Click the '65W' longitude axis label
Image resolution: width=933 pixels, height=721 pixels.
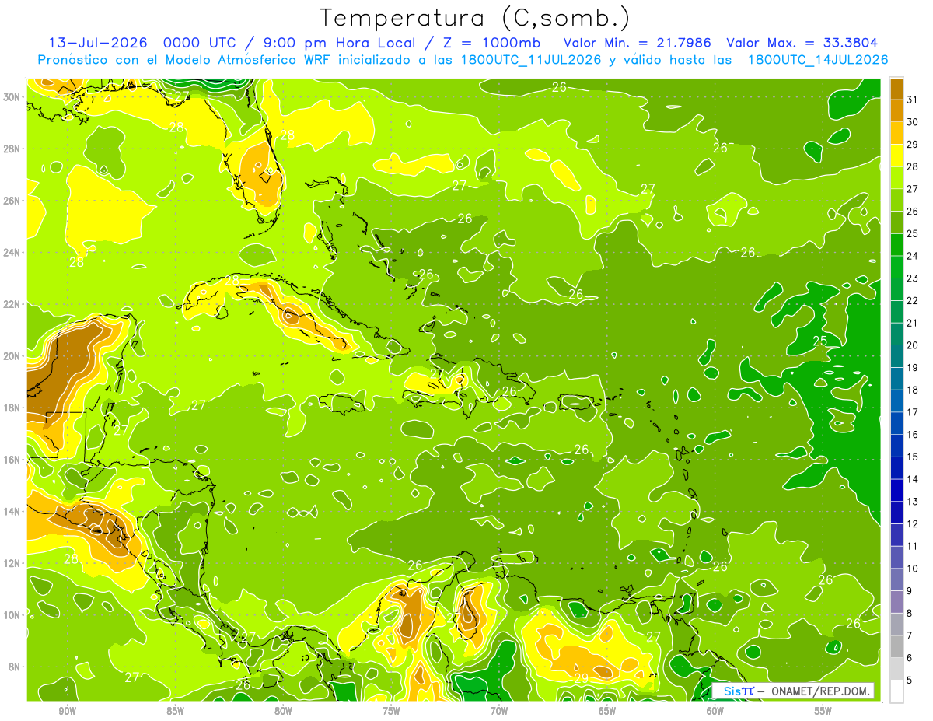coord(607,712)
